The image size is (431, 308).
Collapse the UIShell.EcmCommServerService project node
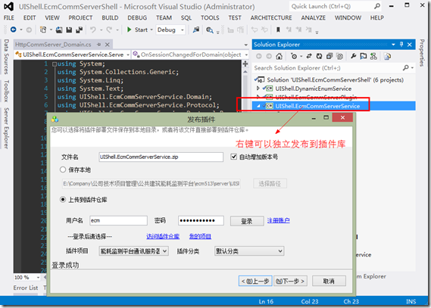coord(258,106)
